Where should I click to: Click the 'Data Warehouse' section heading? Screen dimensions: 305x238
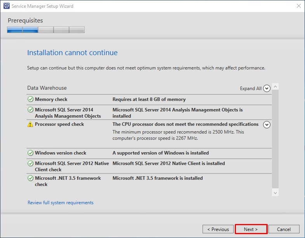(x=47, y=88)
